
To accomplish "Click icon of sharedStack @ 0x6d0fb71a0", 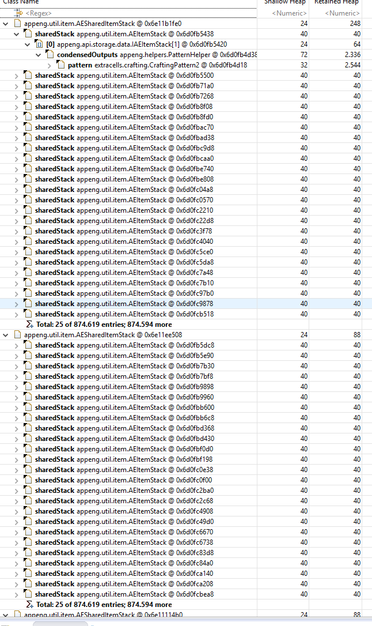I will point(28,85).
